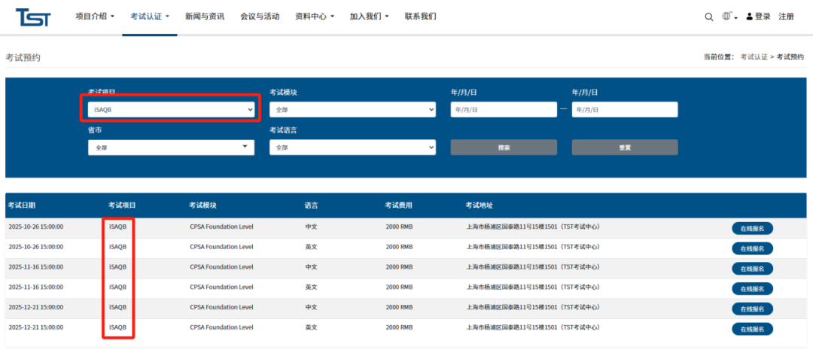Click the 考试认证 breadcrumb link
This screenshot has height=353, width=813.
coord(754,57)
